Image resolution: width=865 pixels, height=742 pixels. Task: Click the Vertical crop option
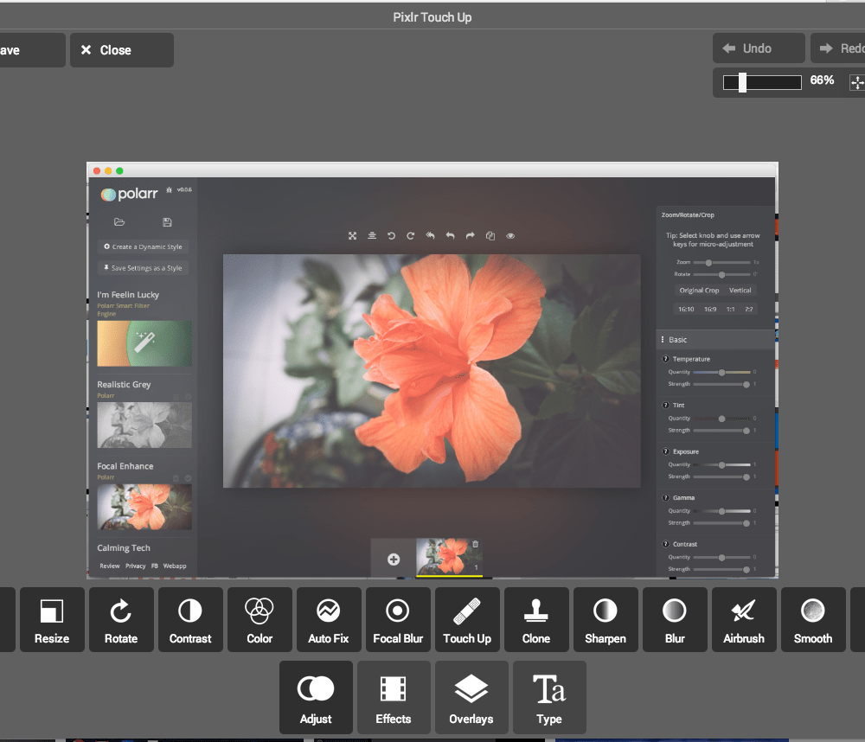[740, 291]
